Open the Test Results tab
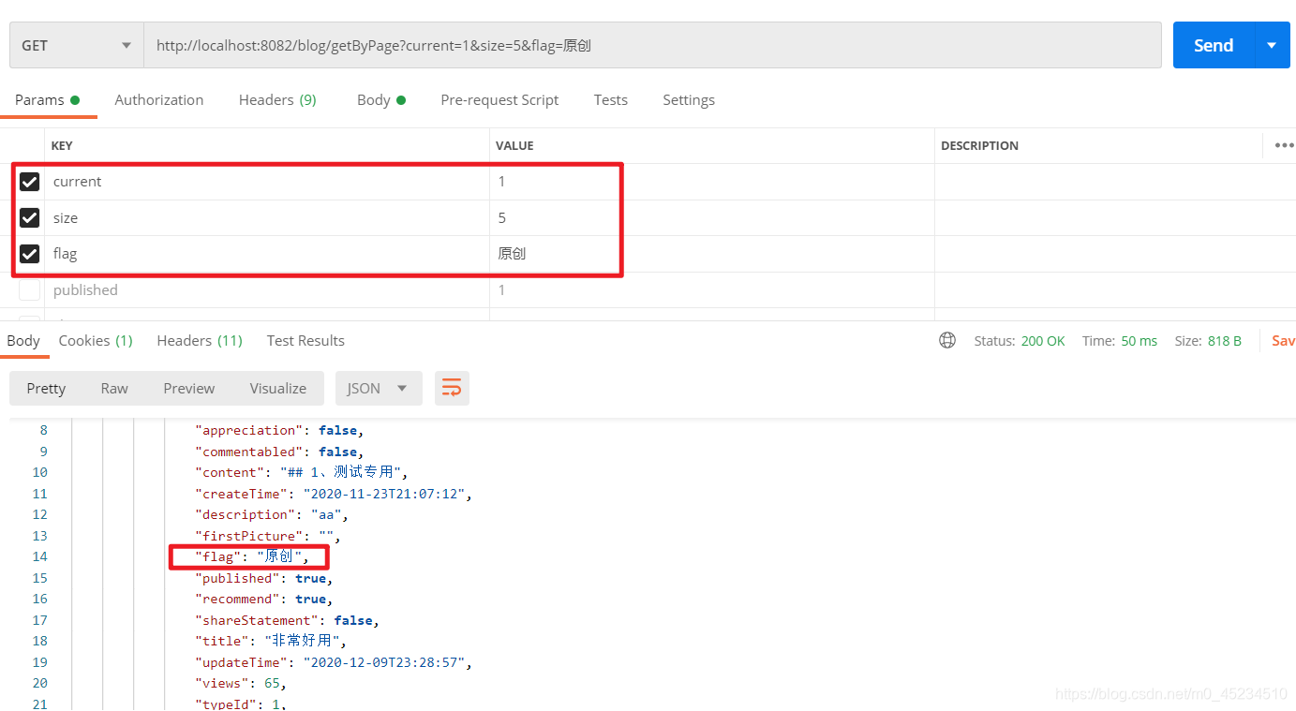1296x711 pixels. click(305, 340)
